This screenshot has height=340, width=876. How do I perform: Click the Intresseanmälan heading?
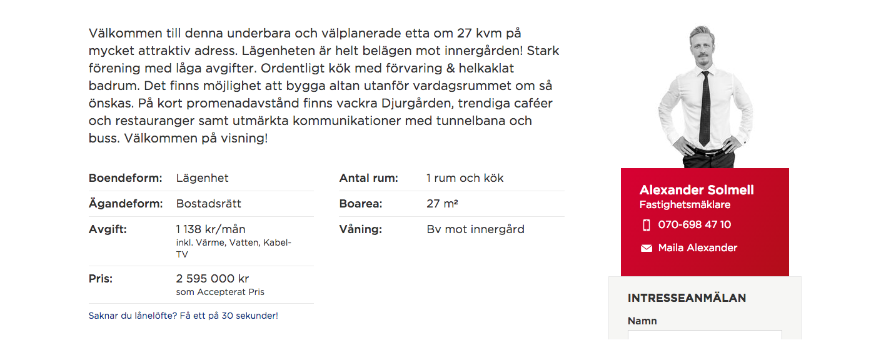687,298
